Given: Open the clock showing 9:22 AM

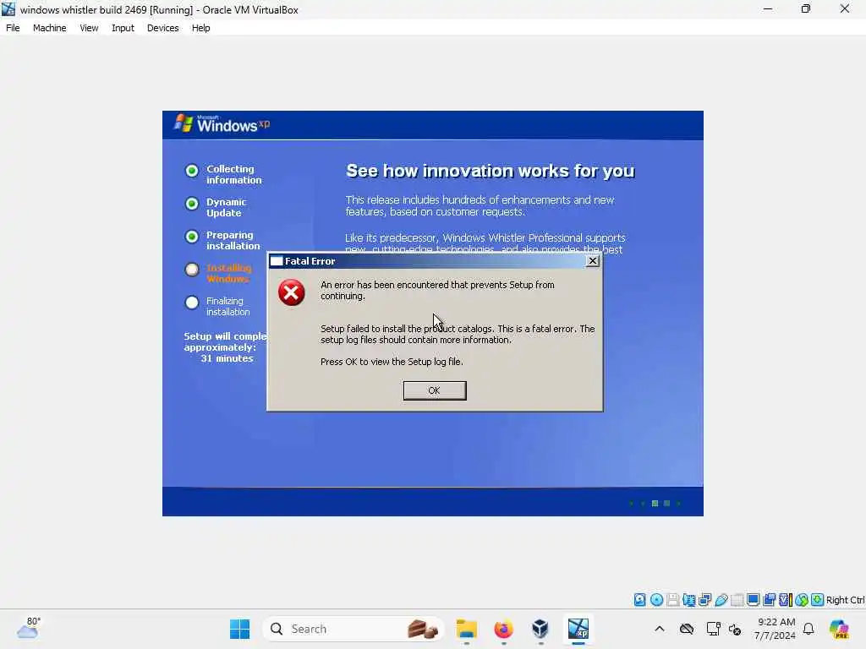Looking at the screenshot, I should click(776, 629).
